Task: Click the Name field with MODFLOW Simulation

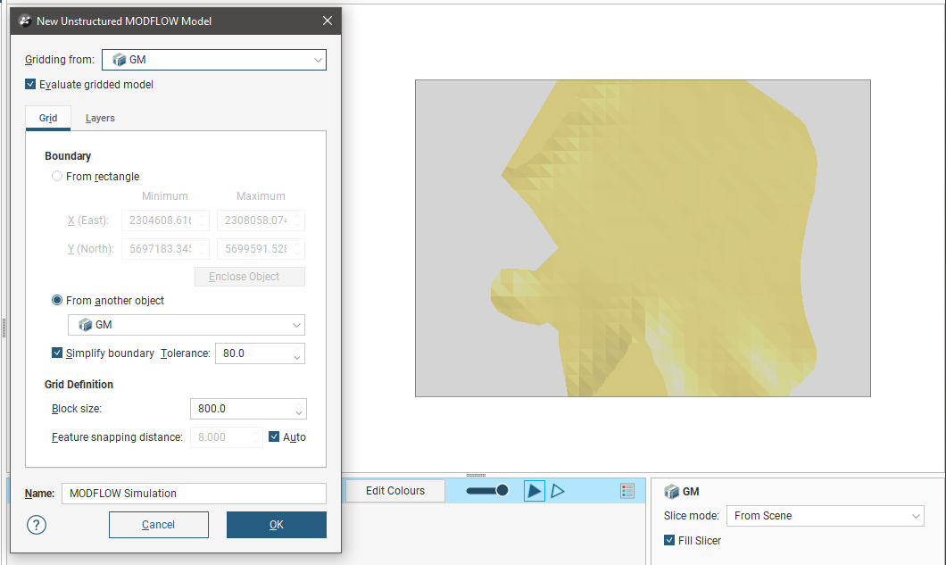Action: tap(193, 494)
